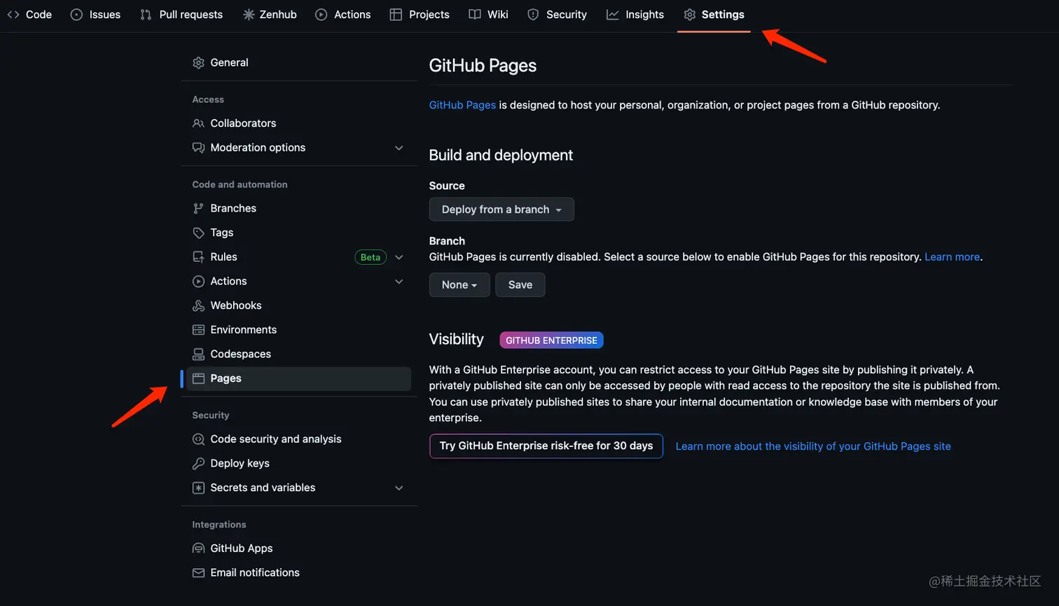Go to the Pull requests tab
1059x606 pixels.
[x=181, y=14]
